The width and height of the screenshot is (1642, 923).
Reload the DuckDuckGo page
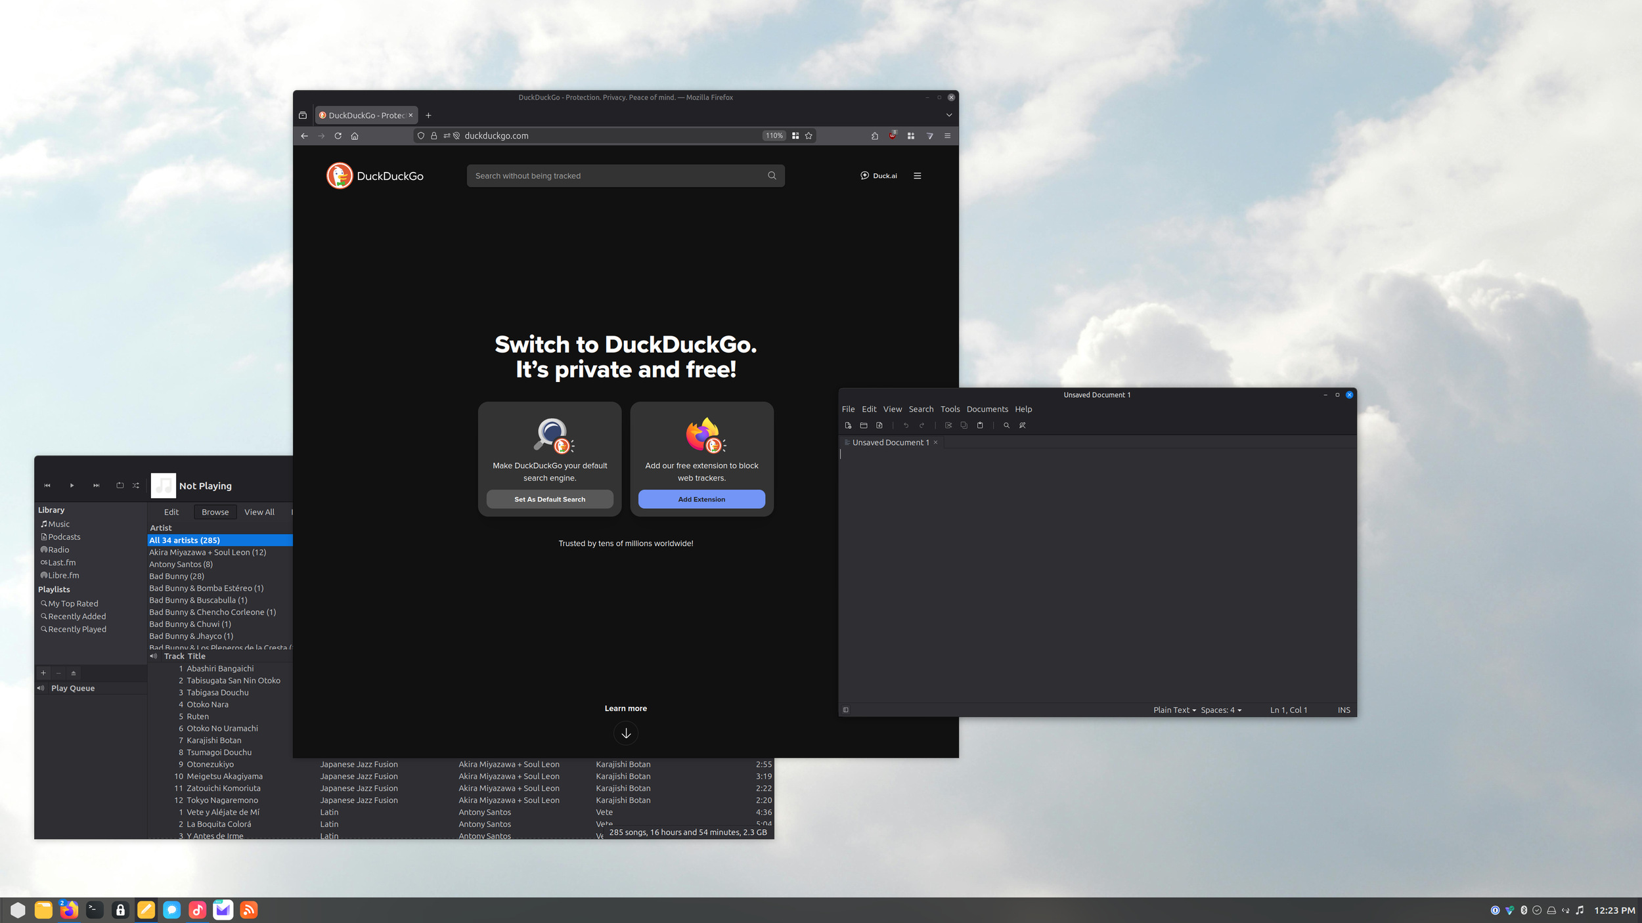[338, 136]
